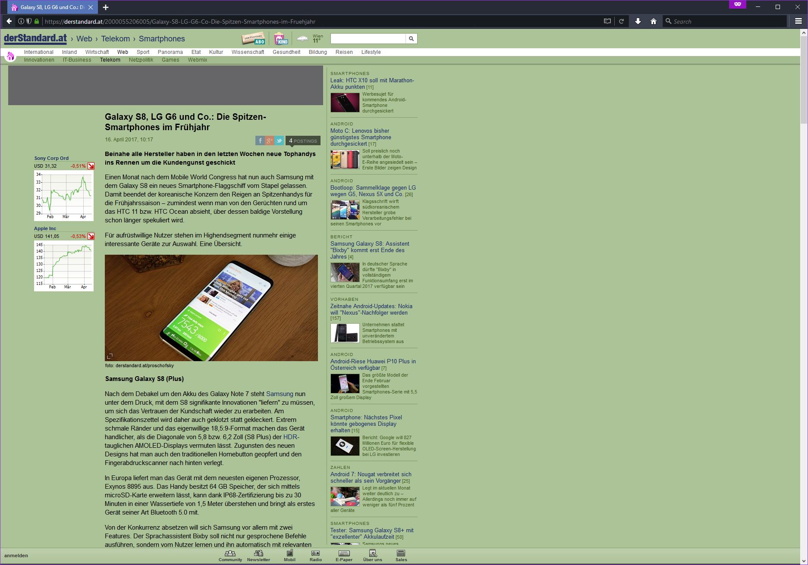Image resolution: width=808 pixels, height=565 pixels.
Task: Click the Apple stock price chart
Action: point(64,266)
